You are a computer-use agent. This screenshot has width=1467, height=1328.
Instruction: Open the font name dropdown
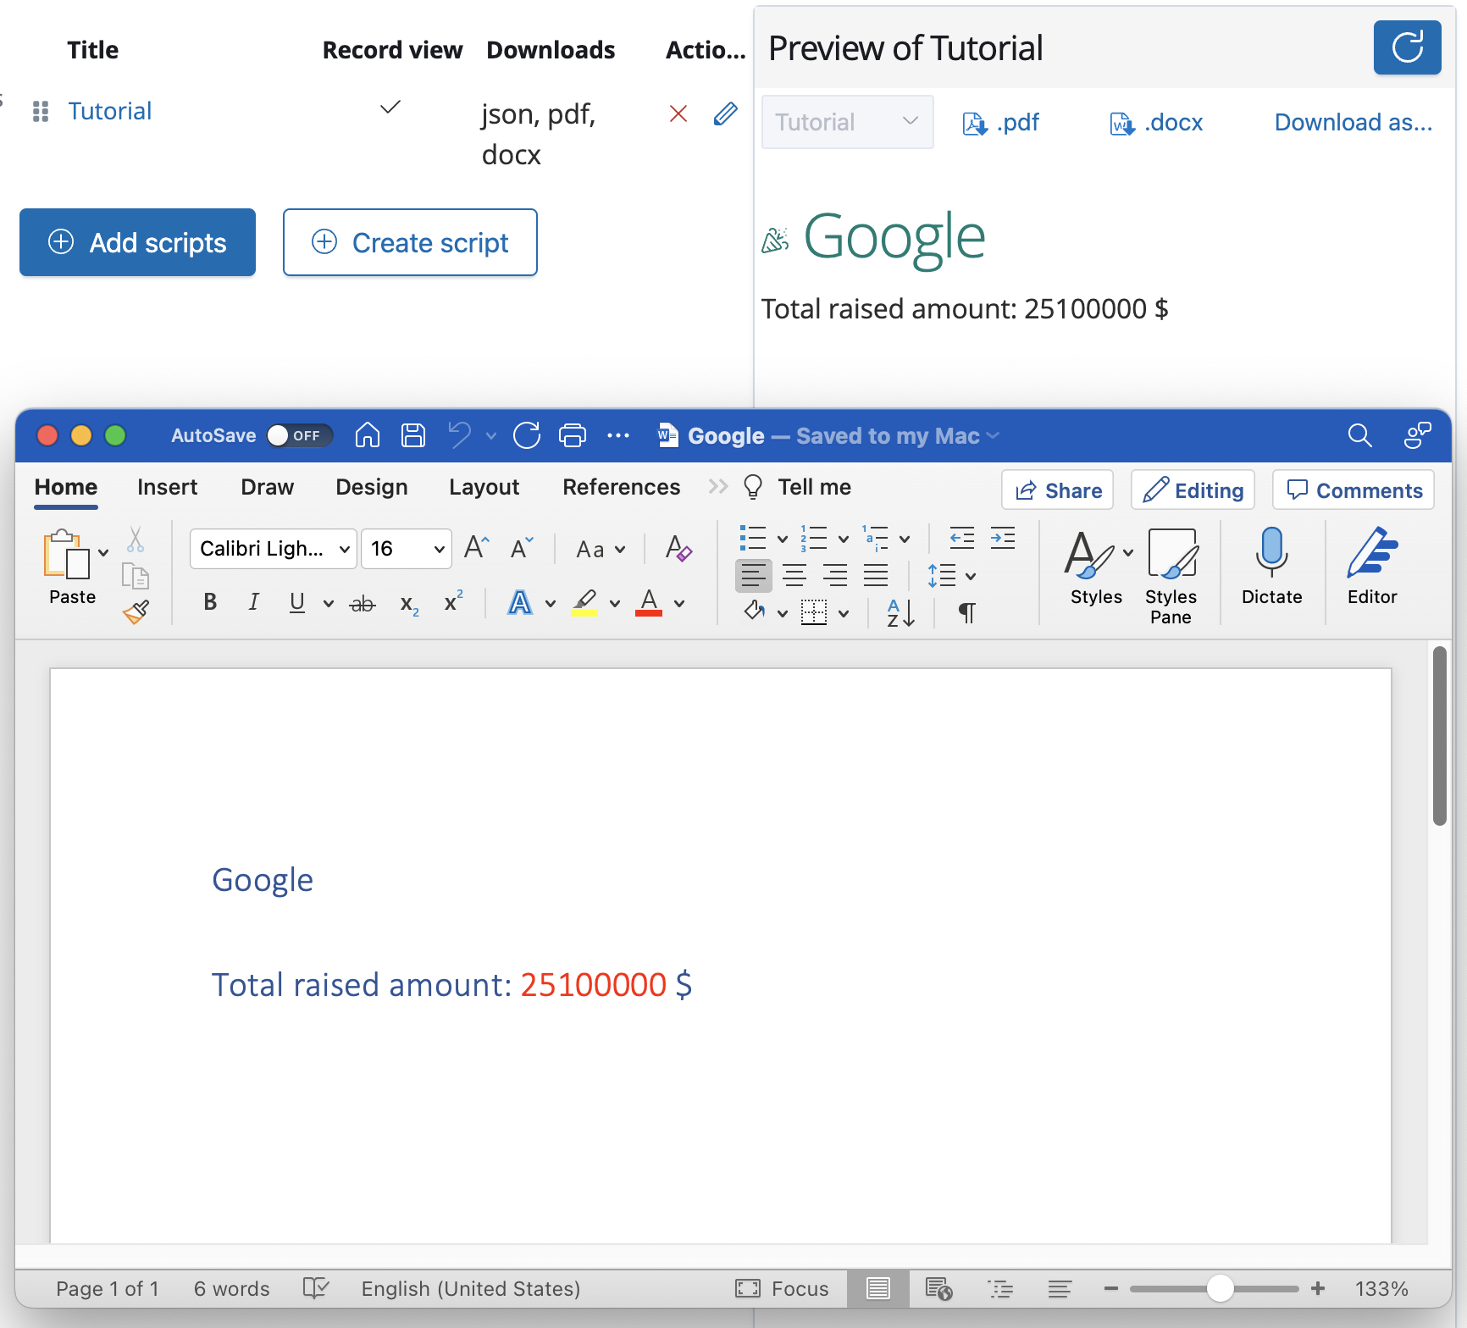coord(344,549)
